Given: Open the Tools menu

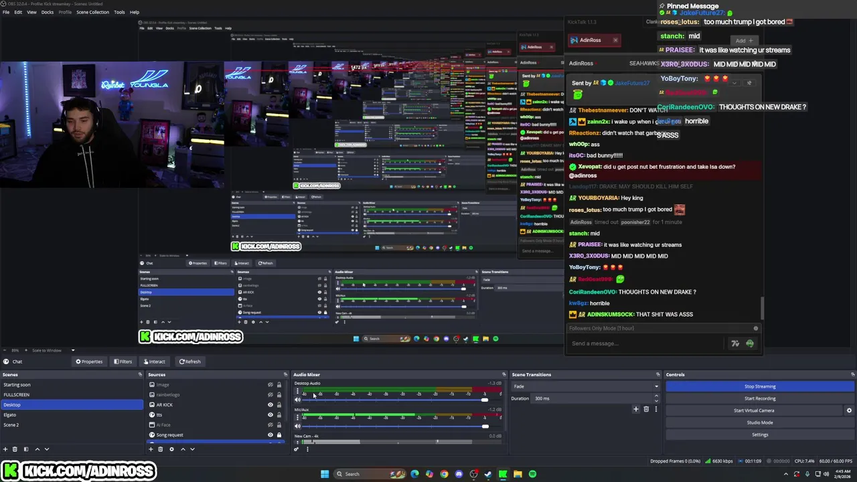Looking at the screenshot, I should (x=119, y=12).
